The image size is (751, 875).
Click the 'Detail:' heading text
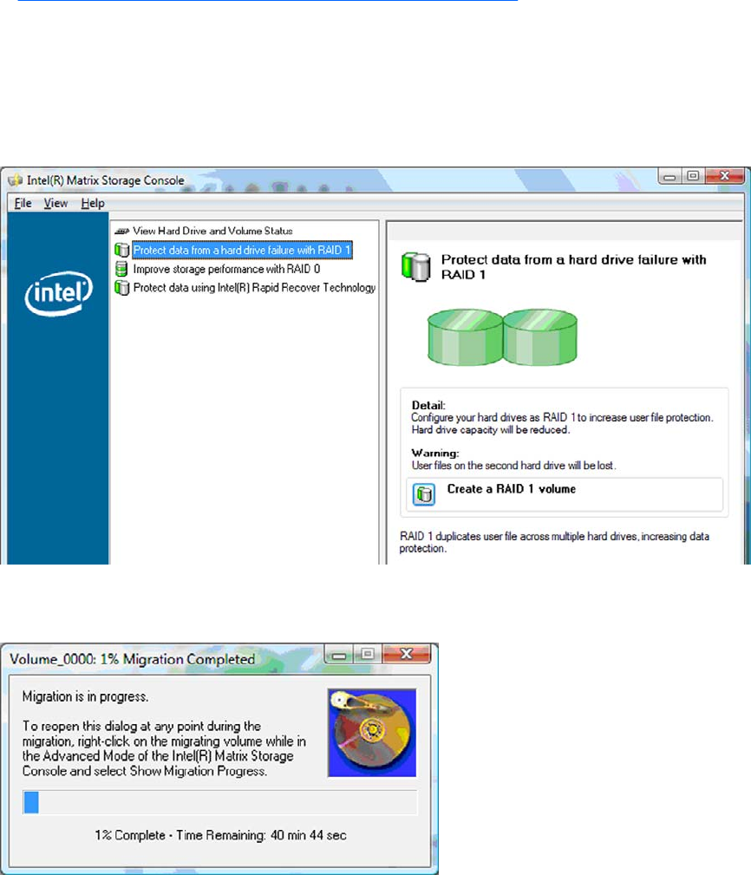point(428,405)
